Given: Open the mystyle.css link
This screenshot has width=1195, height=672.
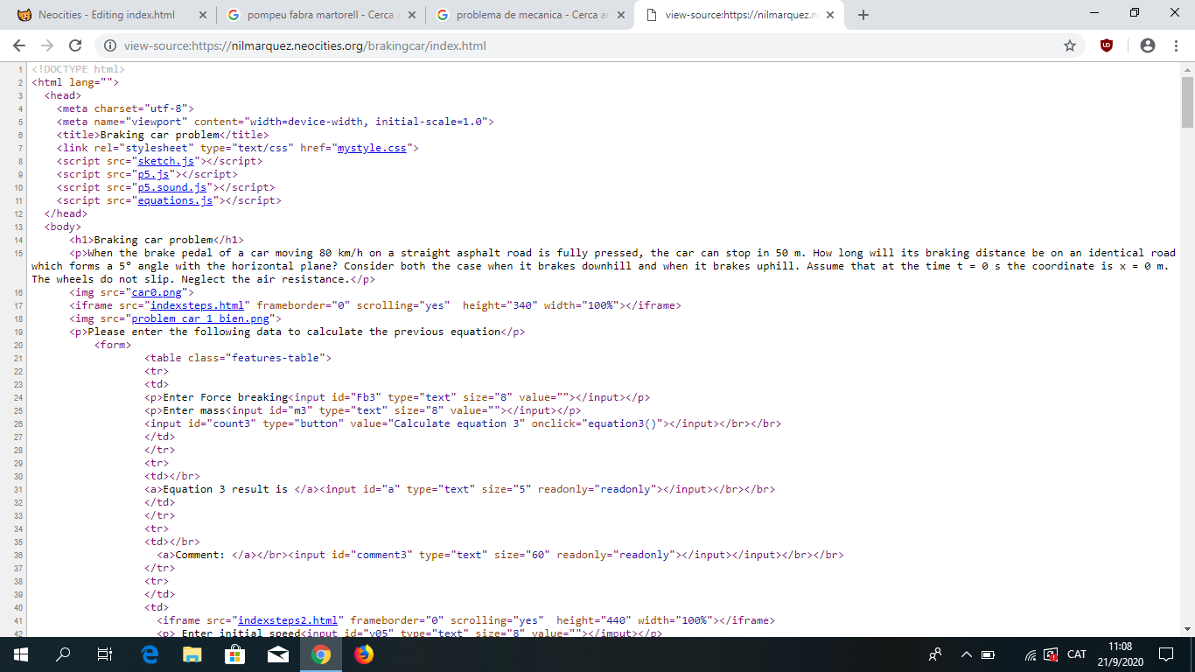Looking at the screenshot, I should pos(372,148).
